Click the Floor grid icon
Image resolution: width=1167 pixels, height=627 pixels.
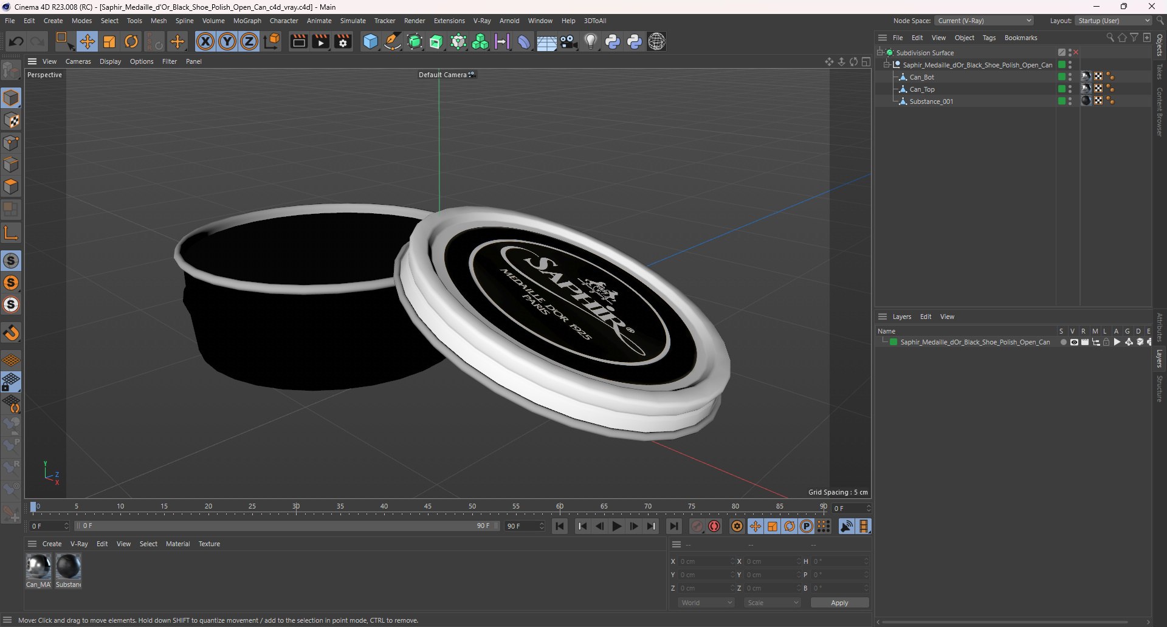coord(546,42)
